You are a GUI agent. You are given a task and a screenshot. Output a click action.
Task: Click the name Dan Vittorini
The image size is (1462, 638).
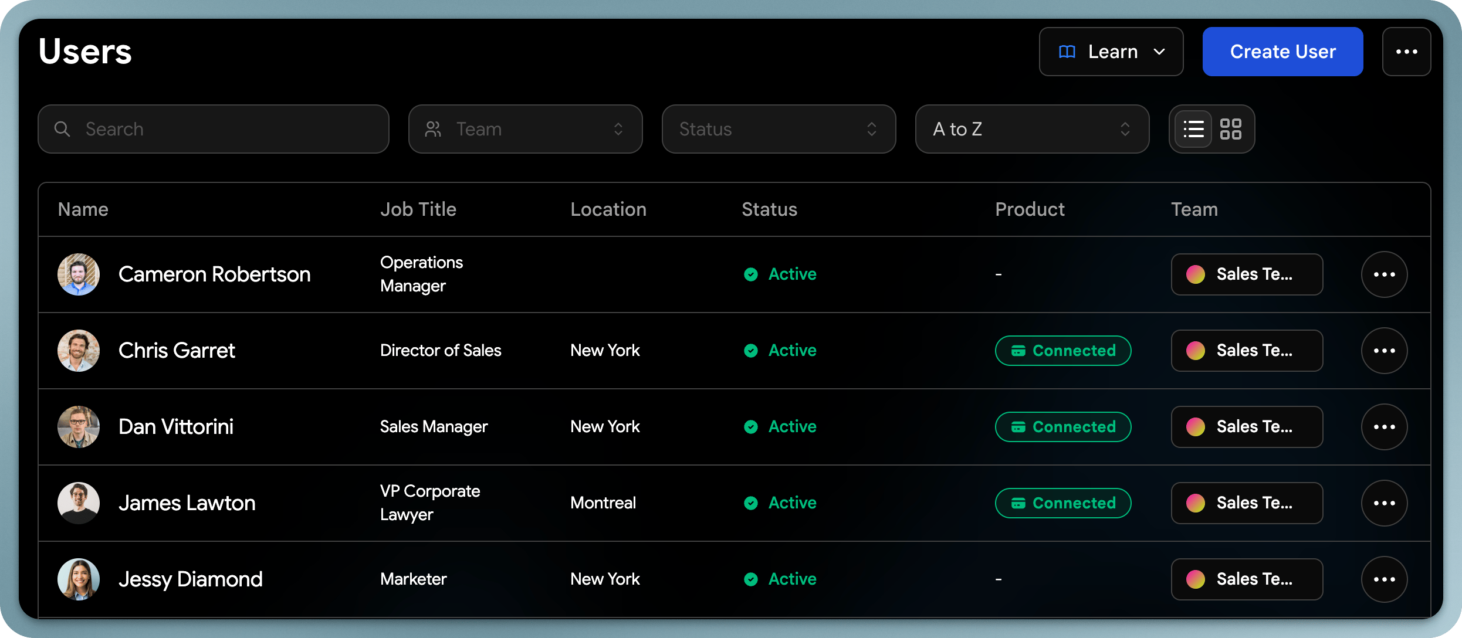(176, 427)
